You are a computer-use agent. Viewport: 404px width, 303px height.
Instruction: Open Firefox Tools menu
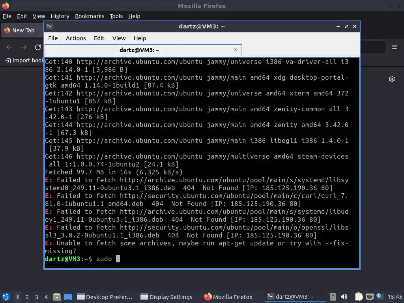tap(116, 16)
